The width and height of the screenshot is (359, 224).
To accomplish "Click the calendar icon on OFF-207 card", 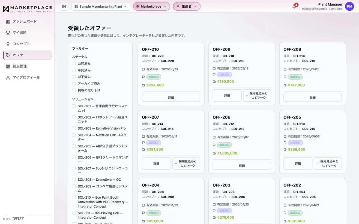I will 143,136.
